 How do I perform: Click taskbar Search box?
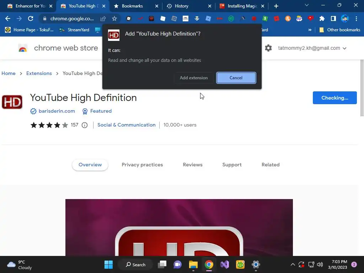(135, 264)
